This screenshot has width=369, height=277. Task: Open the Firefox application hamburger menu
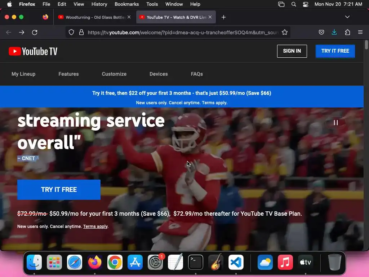360,32
